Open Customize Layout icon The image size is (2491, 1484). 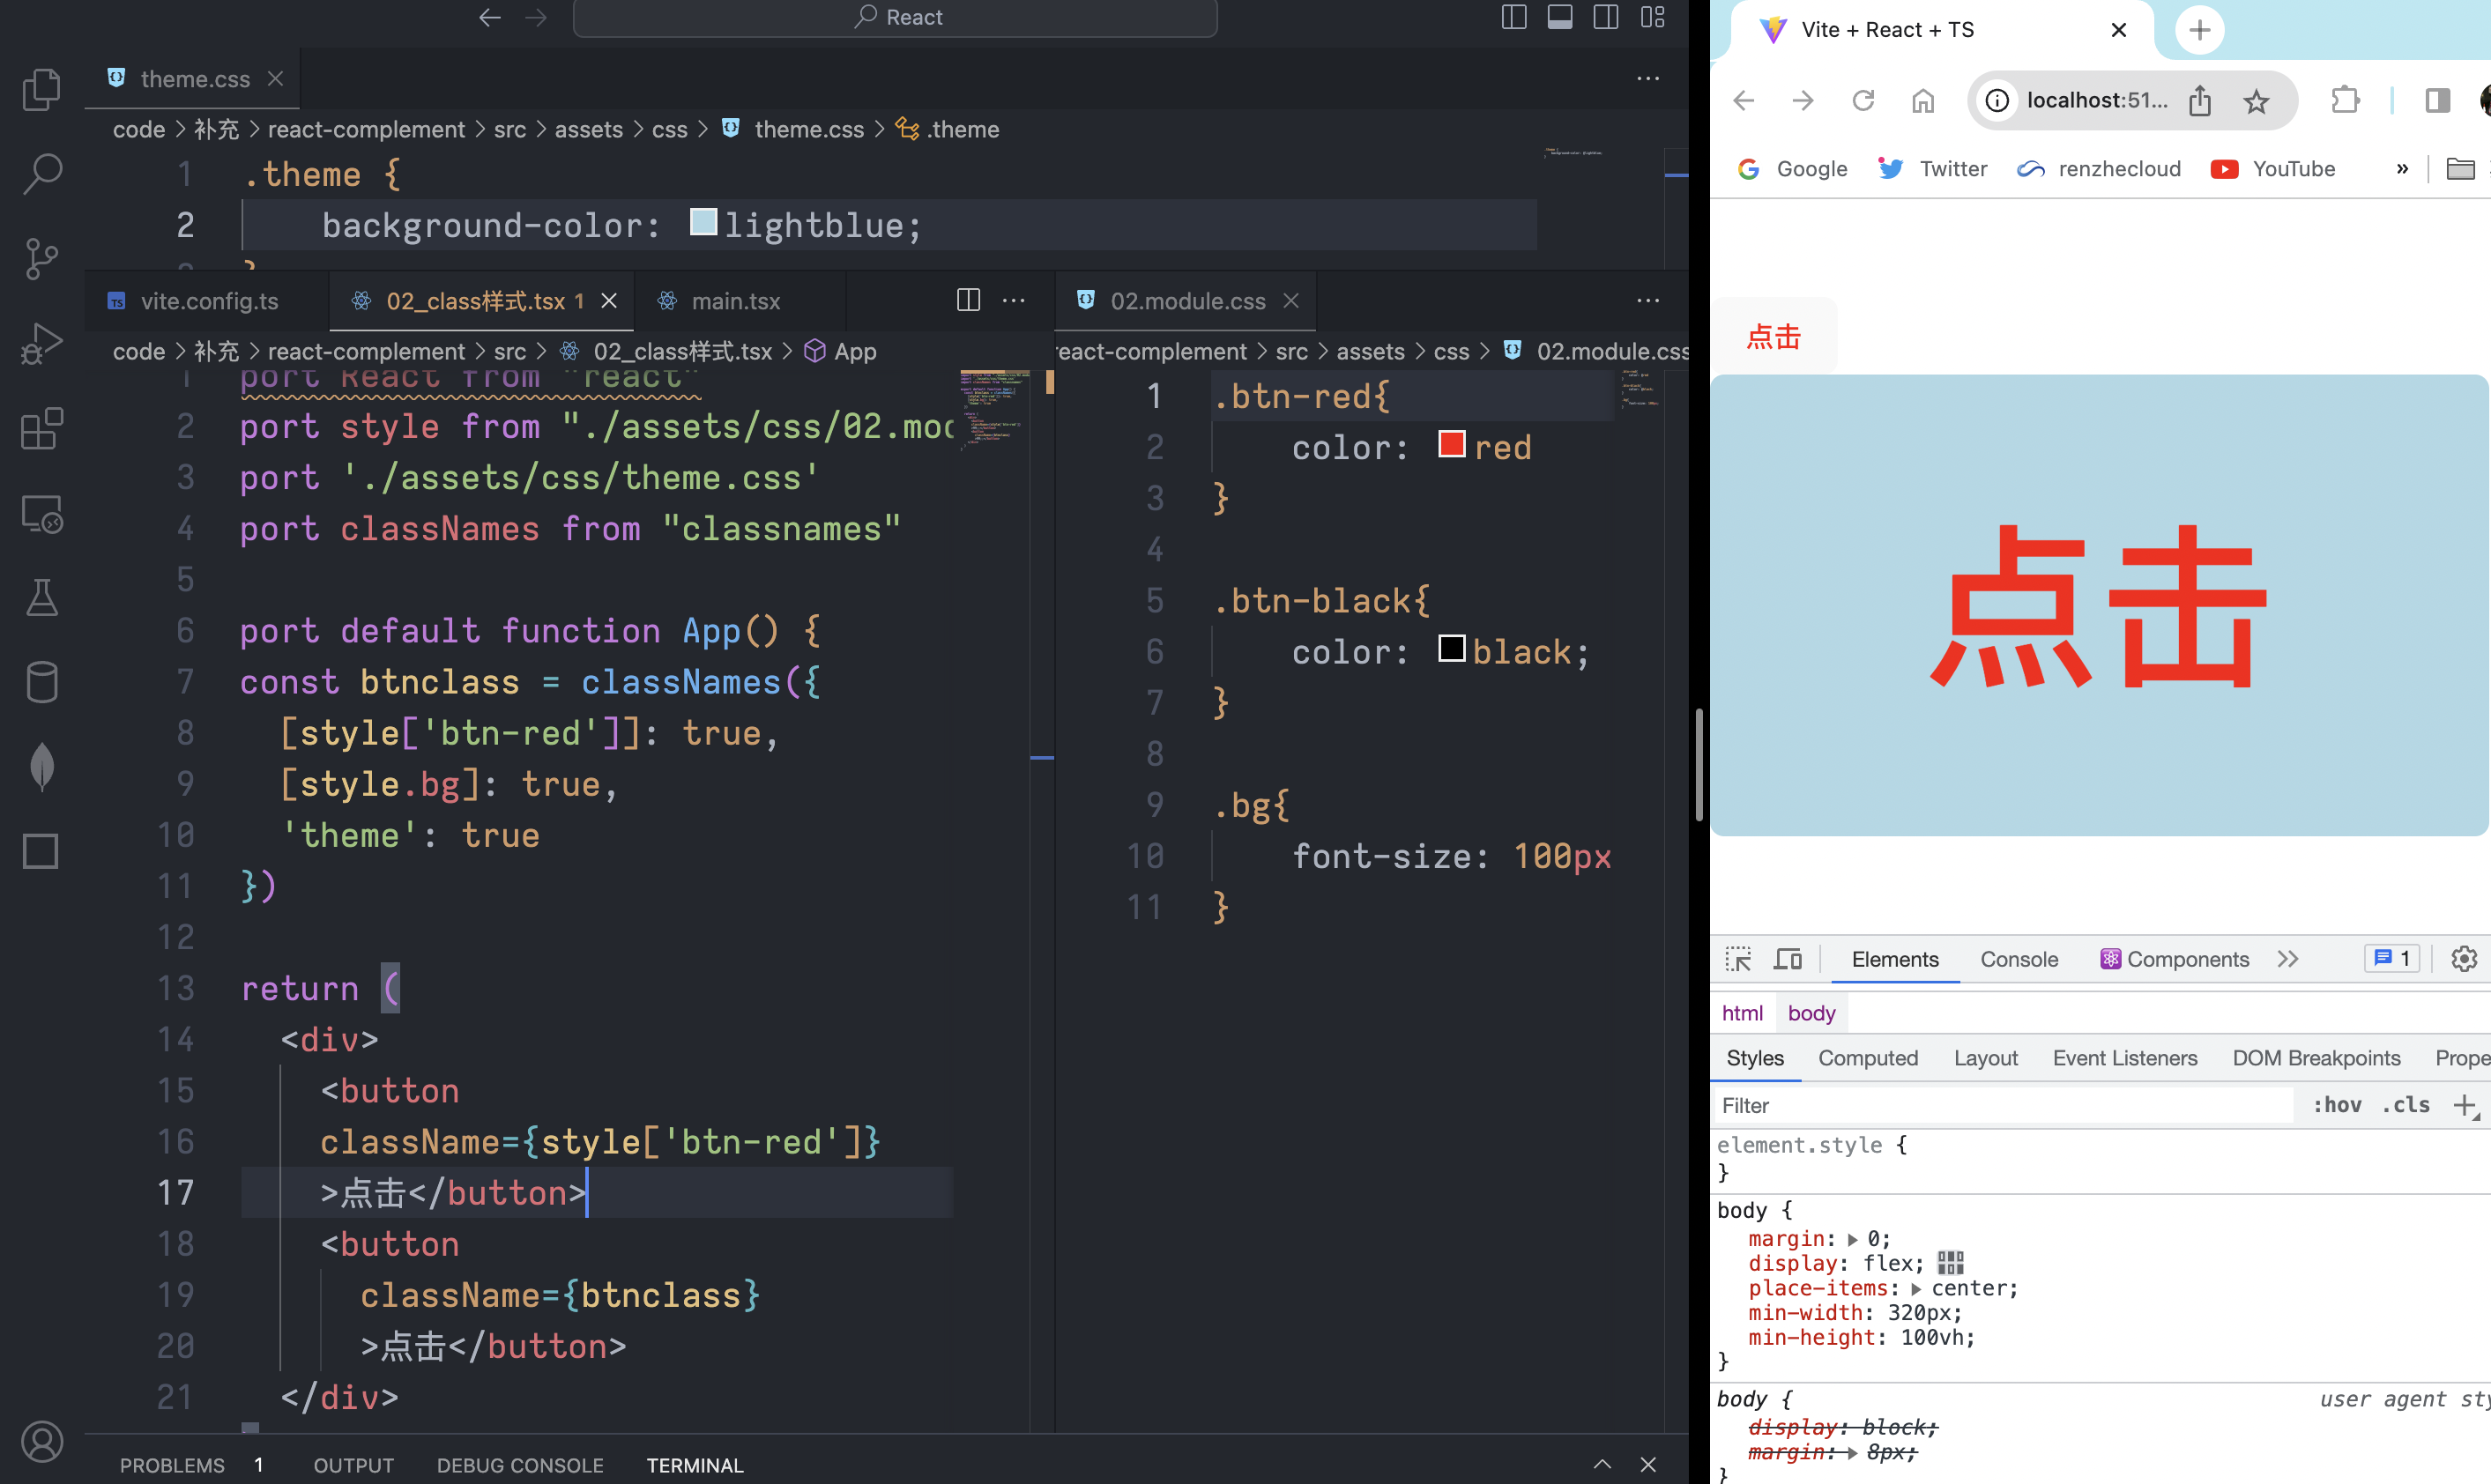tap(1652, 17)
